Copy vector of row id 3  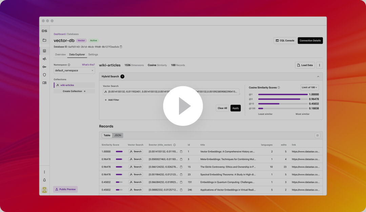pyautogui.click(x=181, y=159)
